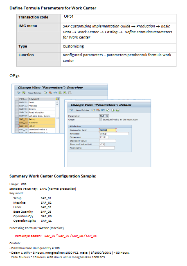The image size is (187, 266).
Task: Click the Delete icon in Overview toolbar
Action: (x=50, y=93)
